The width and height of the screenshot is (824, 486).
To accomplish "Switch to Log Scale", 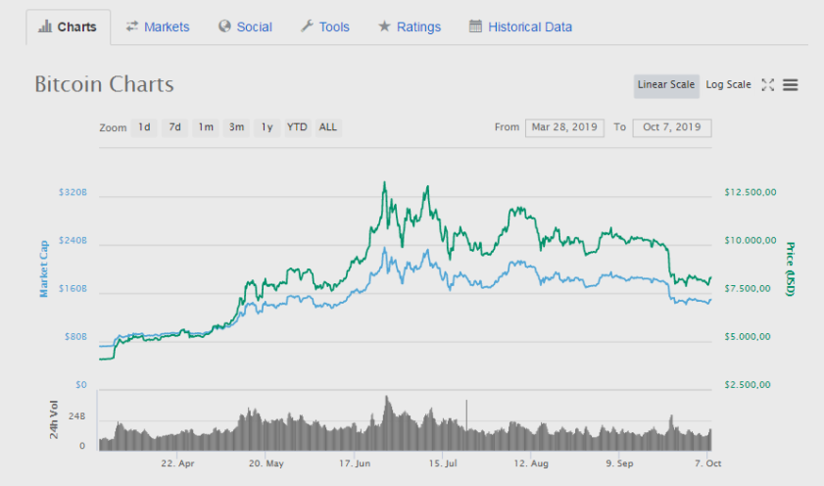I will click(x=728, y=85).
